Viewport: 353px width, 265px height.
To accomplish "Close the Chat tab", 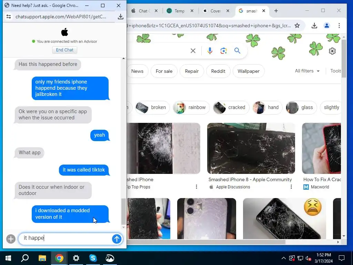I will click(x=156, y=11).
